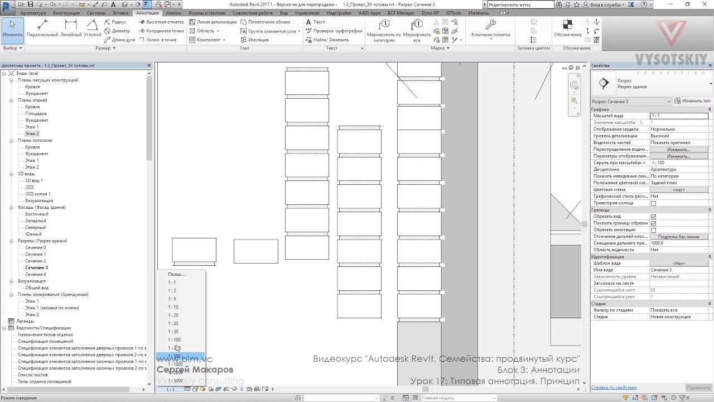714x402 pixels.
Task: Activate the Изоляция tool
Action: click(254, 40)
